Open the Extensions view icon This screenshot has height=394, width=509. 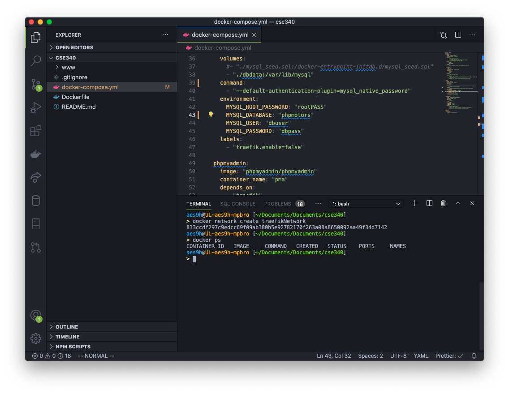pos(36,130)
